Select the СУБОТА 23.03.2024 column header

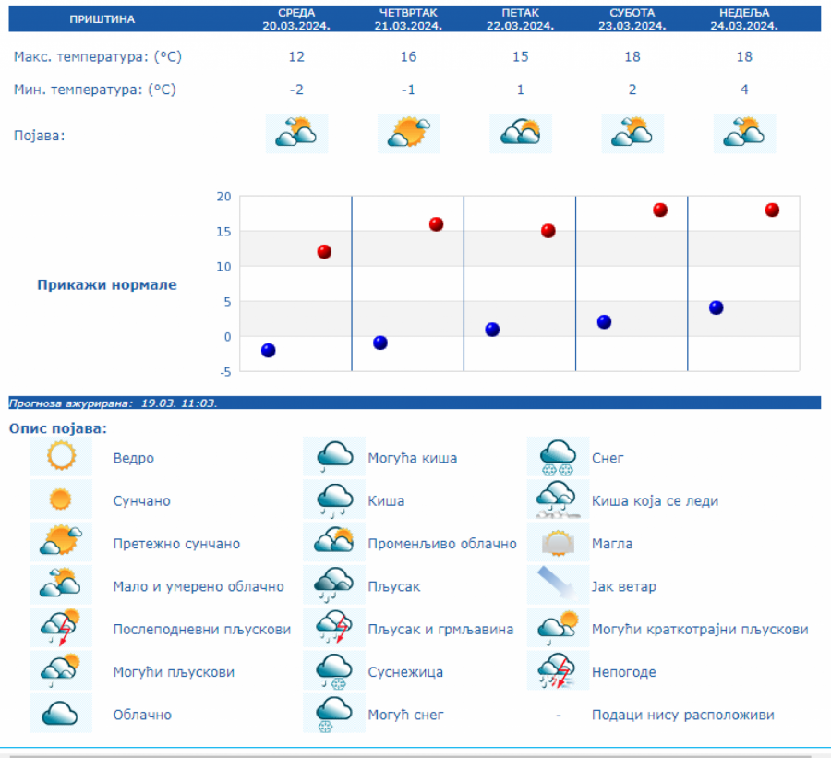tap(632, 19)
